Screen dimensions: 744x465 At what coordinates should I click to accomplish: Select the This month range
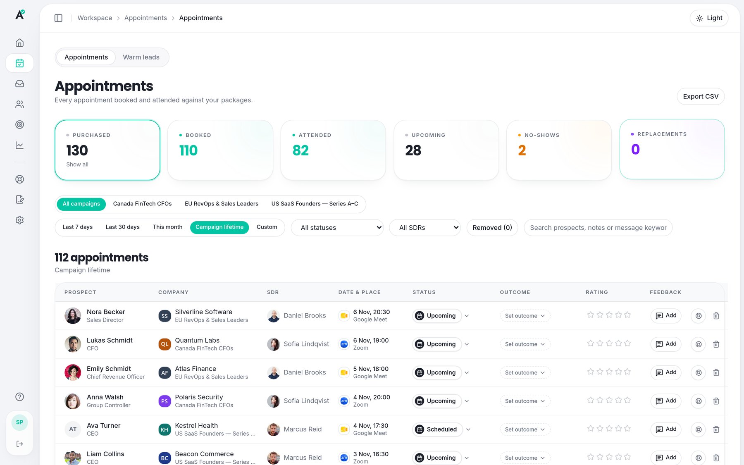pos(167,227)
